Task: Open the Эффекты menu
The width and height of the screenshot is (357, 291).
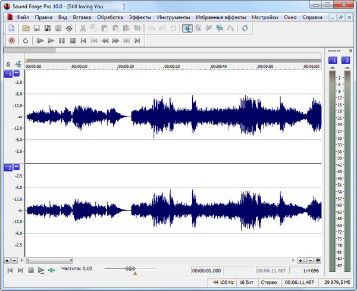Action: 140,17
